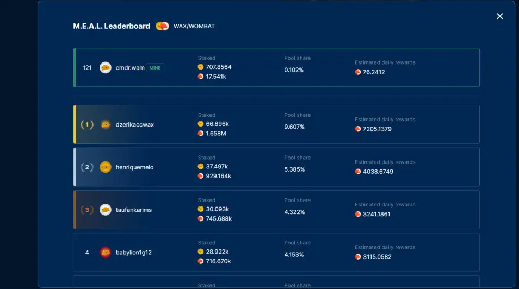Viewport: 519px width, 289px height.
Task: Click staked amount 28.922k
Action: click(218, 252)
